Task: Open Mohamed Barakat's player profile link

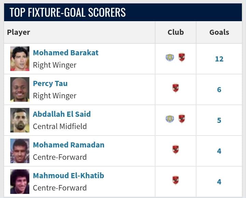Action: click(66, 53)
